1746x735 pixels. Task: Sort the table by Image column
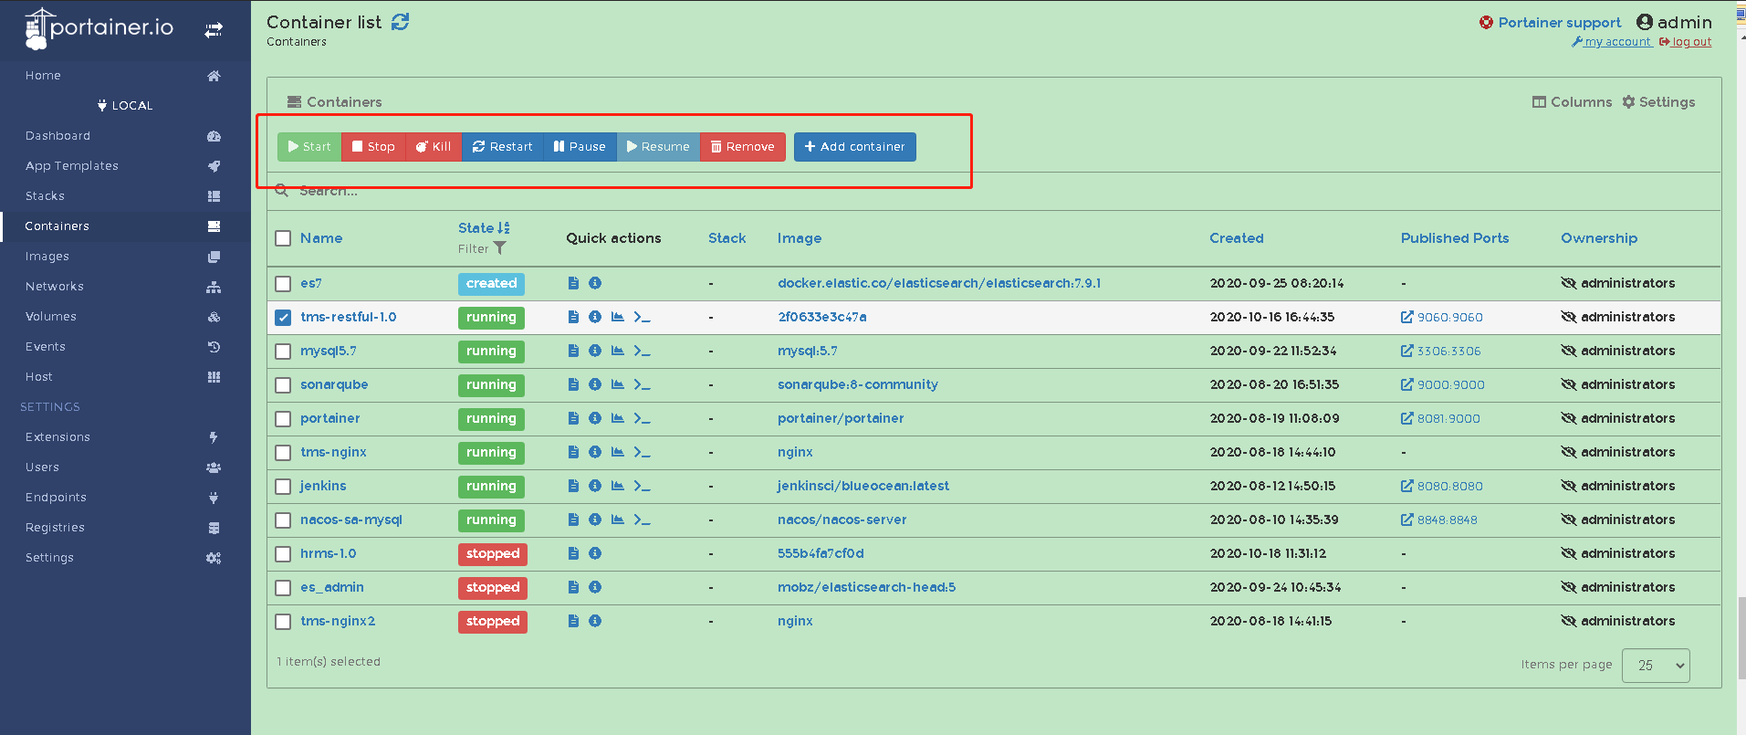tap(800, 238)
